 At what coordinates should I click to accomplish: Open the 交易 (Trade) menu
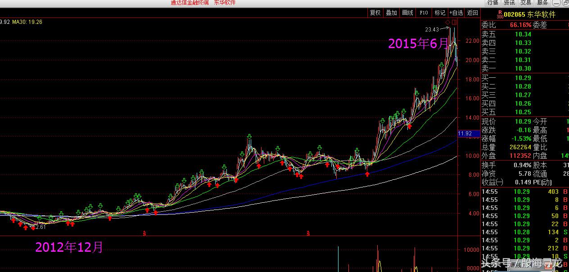pos(526,3)
